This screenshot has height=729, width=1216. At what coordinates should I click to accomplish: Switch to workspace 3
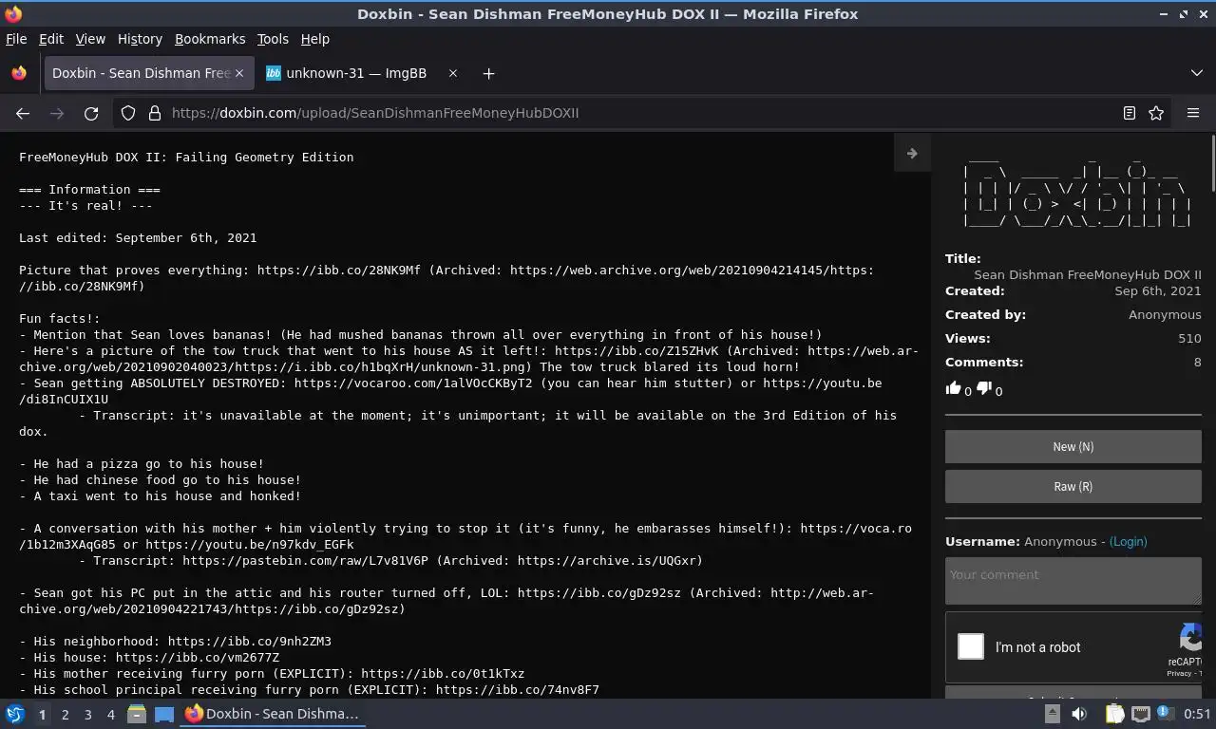(x=87, y=714)
